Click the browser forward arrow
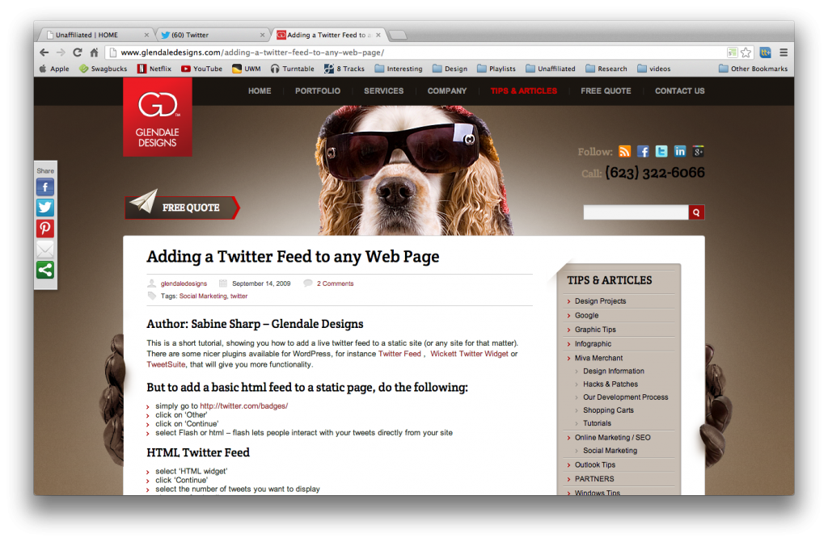This screenshot has height=542, width=828. point(61,53)
